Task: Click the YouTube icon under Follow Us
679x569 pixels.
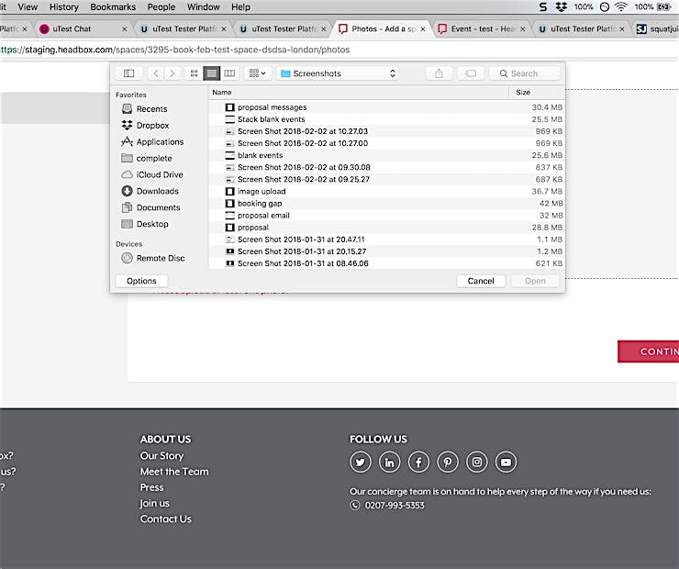Action: tap(506, 463)
